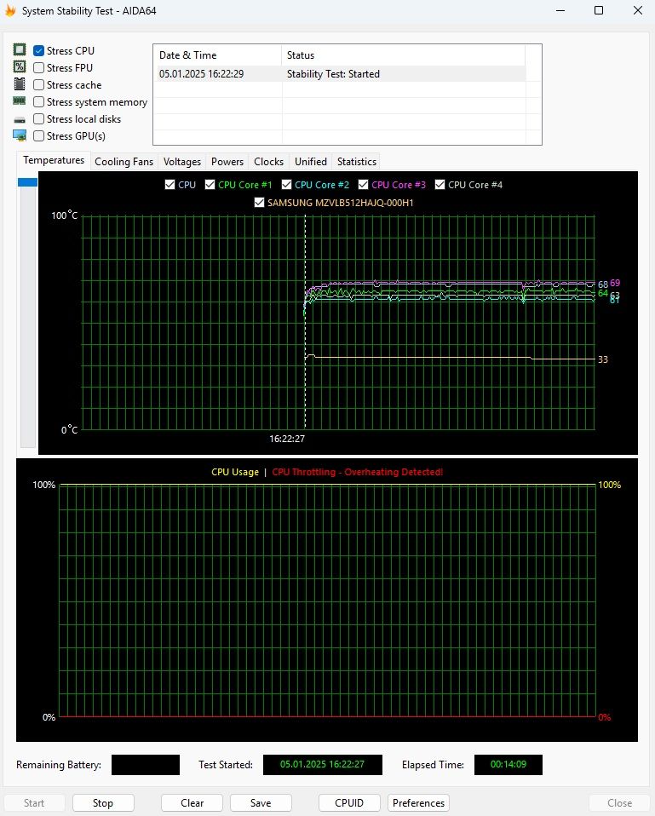Click the Clear button
655x816 pixels.
[192, 803]
